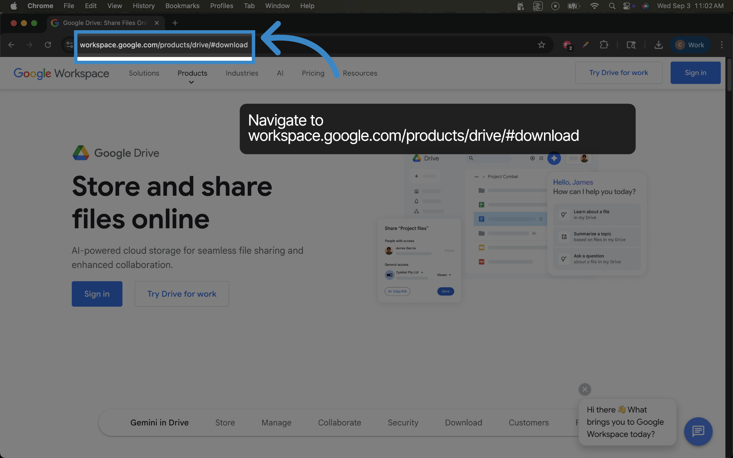The width and height of the screenshot is (733, 458).
Task: Open the Viewer permission dropdown
Action: tap(444, 275)
